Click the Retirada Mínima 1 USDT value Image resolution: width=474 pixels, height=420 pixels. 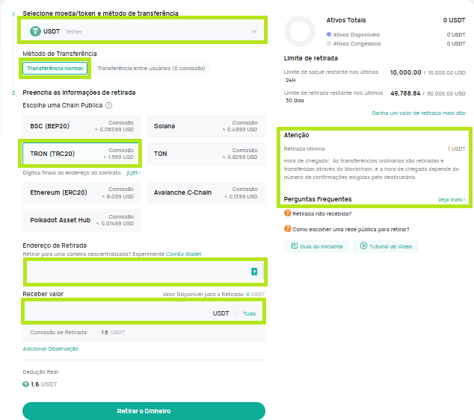[x=457, y=148]
